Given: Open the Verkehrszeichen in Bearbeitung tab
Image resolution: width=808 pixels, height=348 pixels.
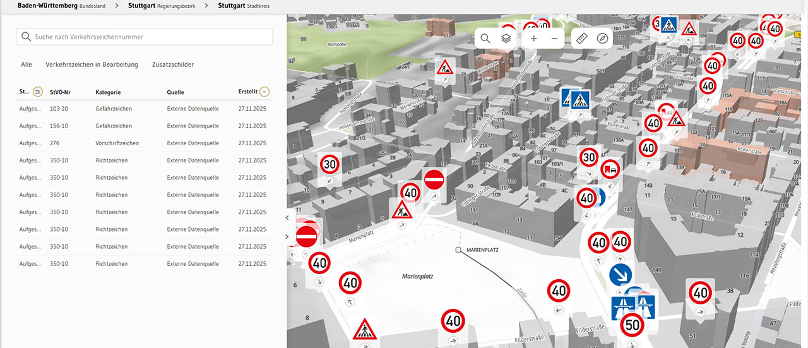Looking at the screenshot, I should (92, 64).
